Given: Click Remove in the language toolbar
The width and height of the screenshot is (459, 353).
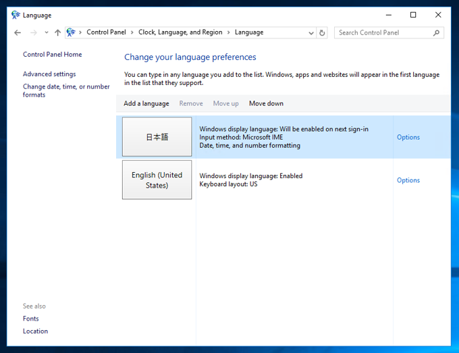Looking at the screenshot, I should coord(191,104).
